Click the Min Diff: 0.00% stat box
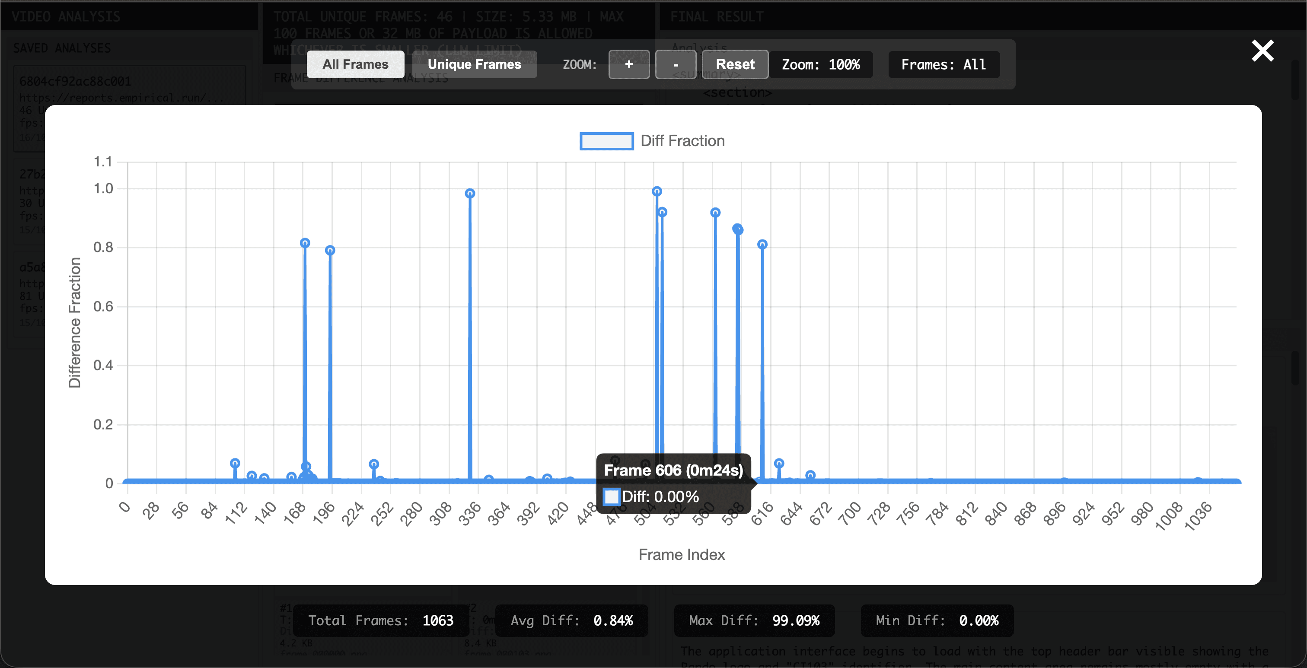This screenshot has width=1307, height=668. click(937, 620)
